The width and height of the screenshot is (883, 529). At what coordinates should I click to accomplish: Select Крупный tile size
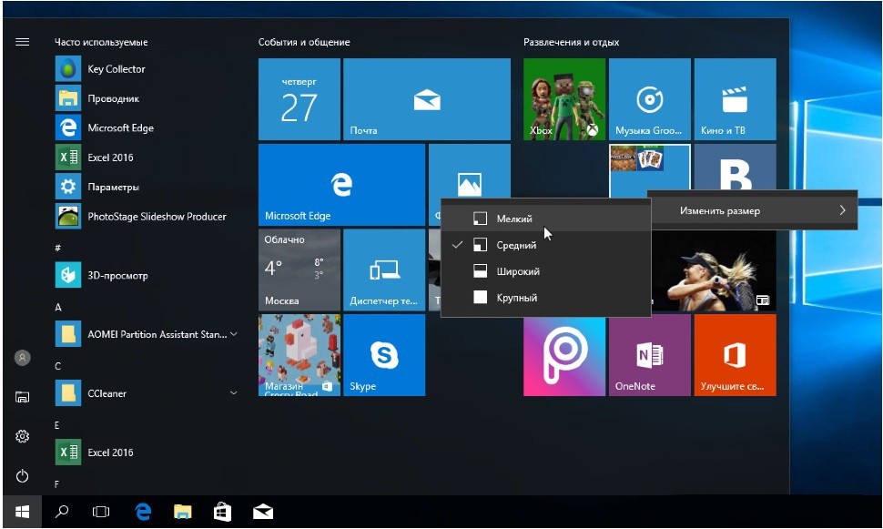(x=545, y=298)
